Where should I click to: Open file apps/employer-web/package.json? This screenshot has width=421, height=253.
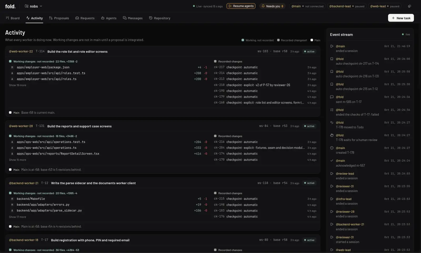[43, 67]
